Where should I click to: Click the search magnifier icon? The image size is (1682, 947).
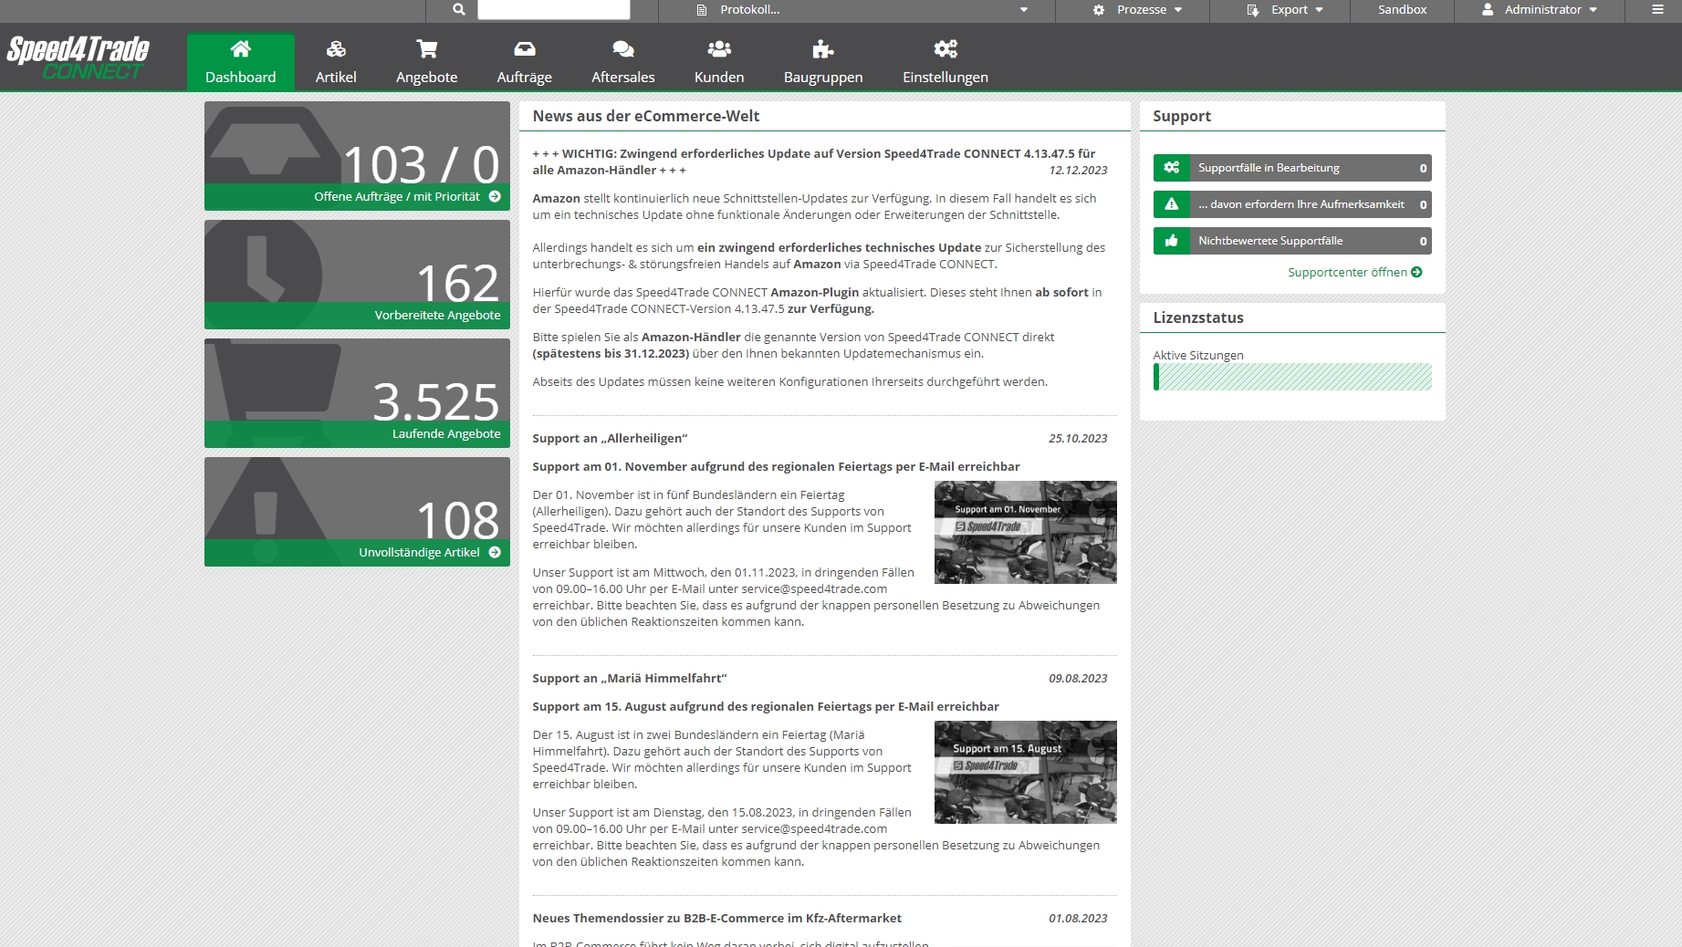(x=458, y=10)
